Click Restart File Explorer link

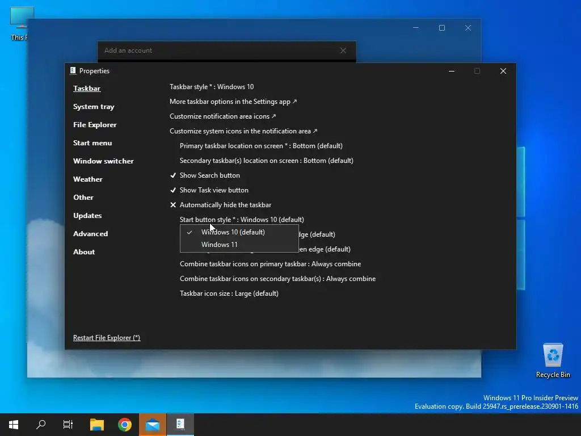(107, 338)
